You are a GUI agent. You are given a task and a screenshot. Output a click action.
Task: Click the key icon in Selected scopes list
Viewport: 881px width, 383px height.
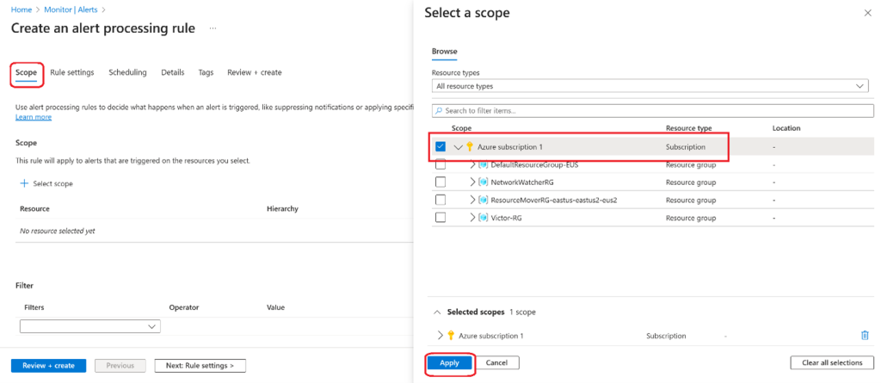point(451,335)
